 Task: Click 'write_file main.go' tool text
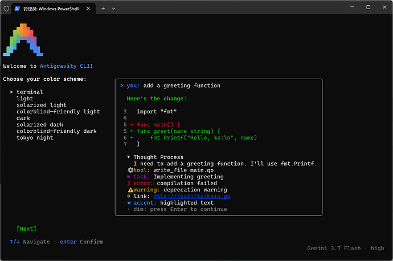coord(183,170)
